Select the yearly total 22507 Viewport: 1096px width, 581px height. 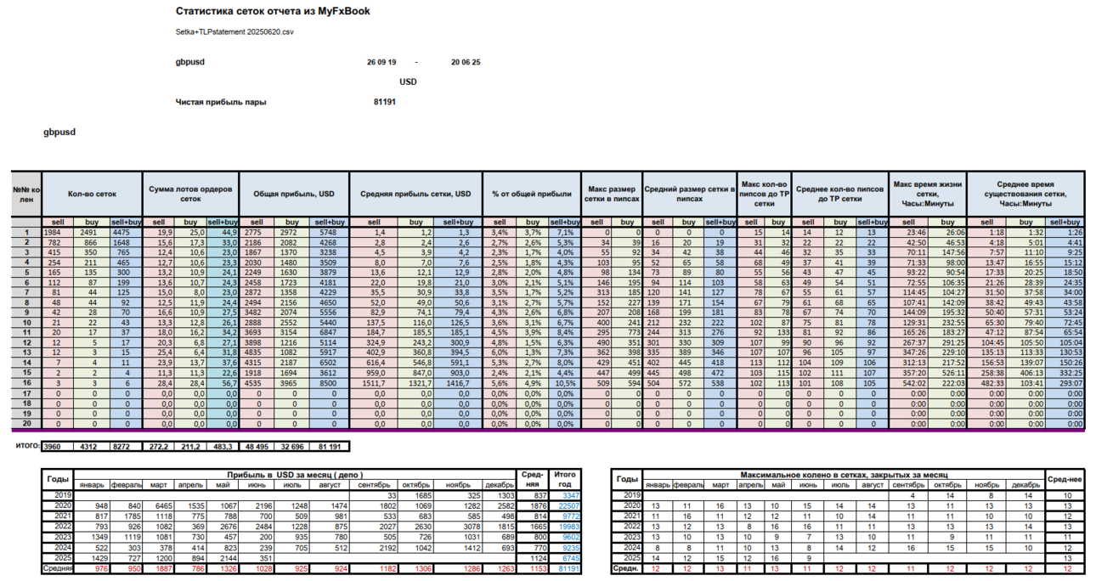565,505
